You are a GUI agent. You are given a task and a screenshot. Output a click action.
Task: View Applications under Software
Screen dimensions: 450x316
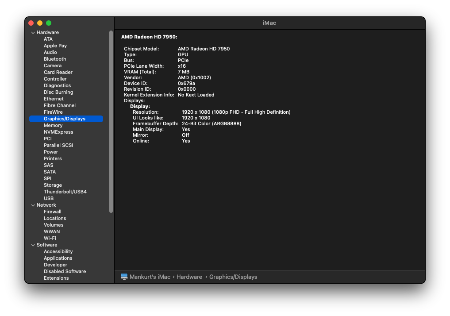pos(58,258)
